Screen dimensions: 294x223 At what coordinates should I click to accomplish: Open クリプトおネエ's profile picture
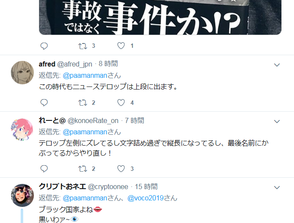click(x=22, y=195)
